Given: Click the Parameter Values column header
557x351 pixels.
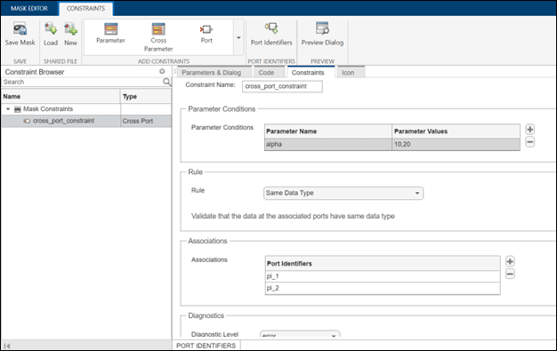Looking at the screenshot, I should (456, 132).
